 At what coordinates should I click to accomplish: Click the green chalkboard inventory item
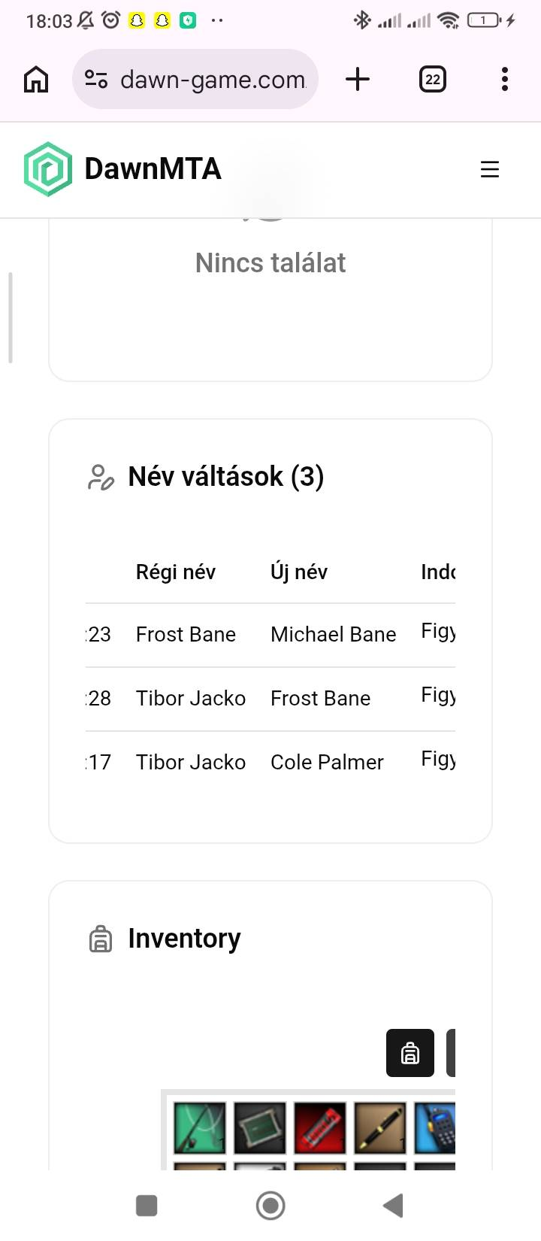click(x=259, y=1127)
